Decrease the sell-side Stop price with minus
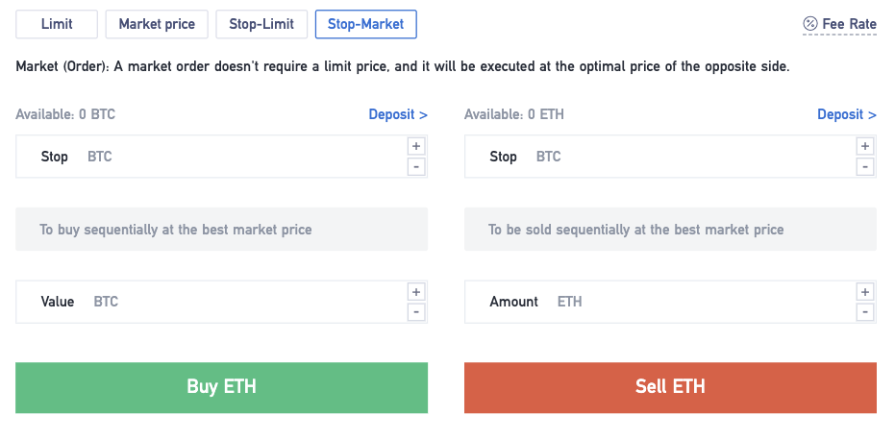 pos(865,166)
